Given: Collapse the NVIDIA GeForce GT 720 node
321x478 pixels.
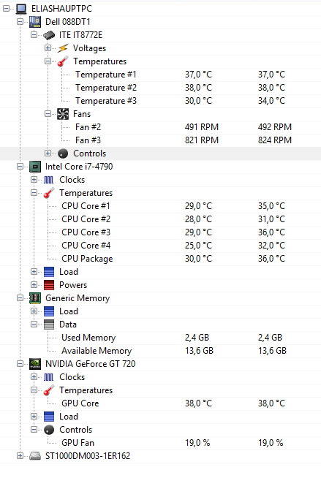Looking at the screenshot, I should (20, 364).
